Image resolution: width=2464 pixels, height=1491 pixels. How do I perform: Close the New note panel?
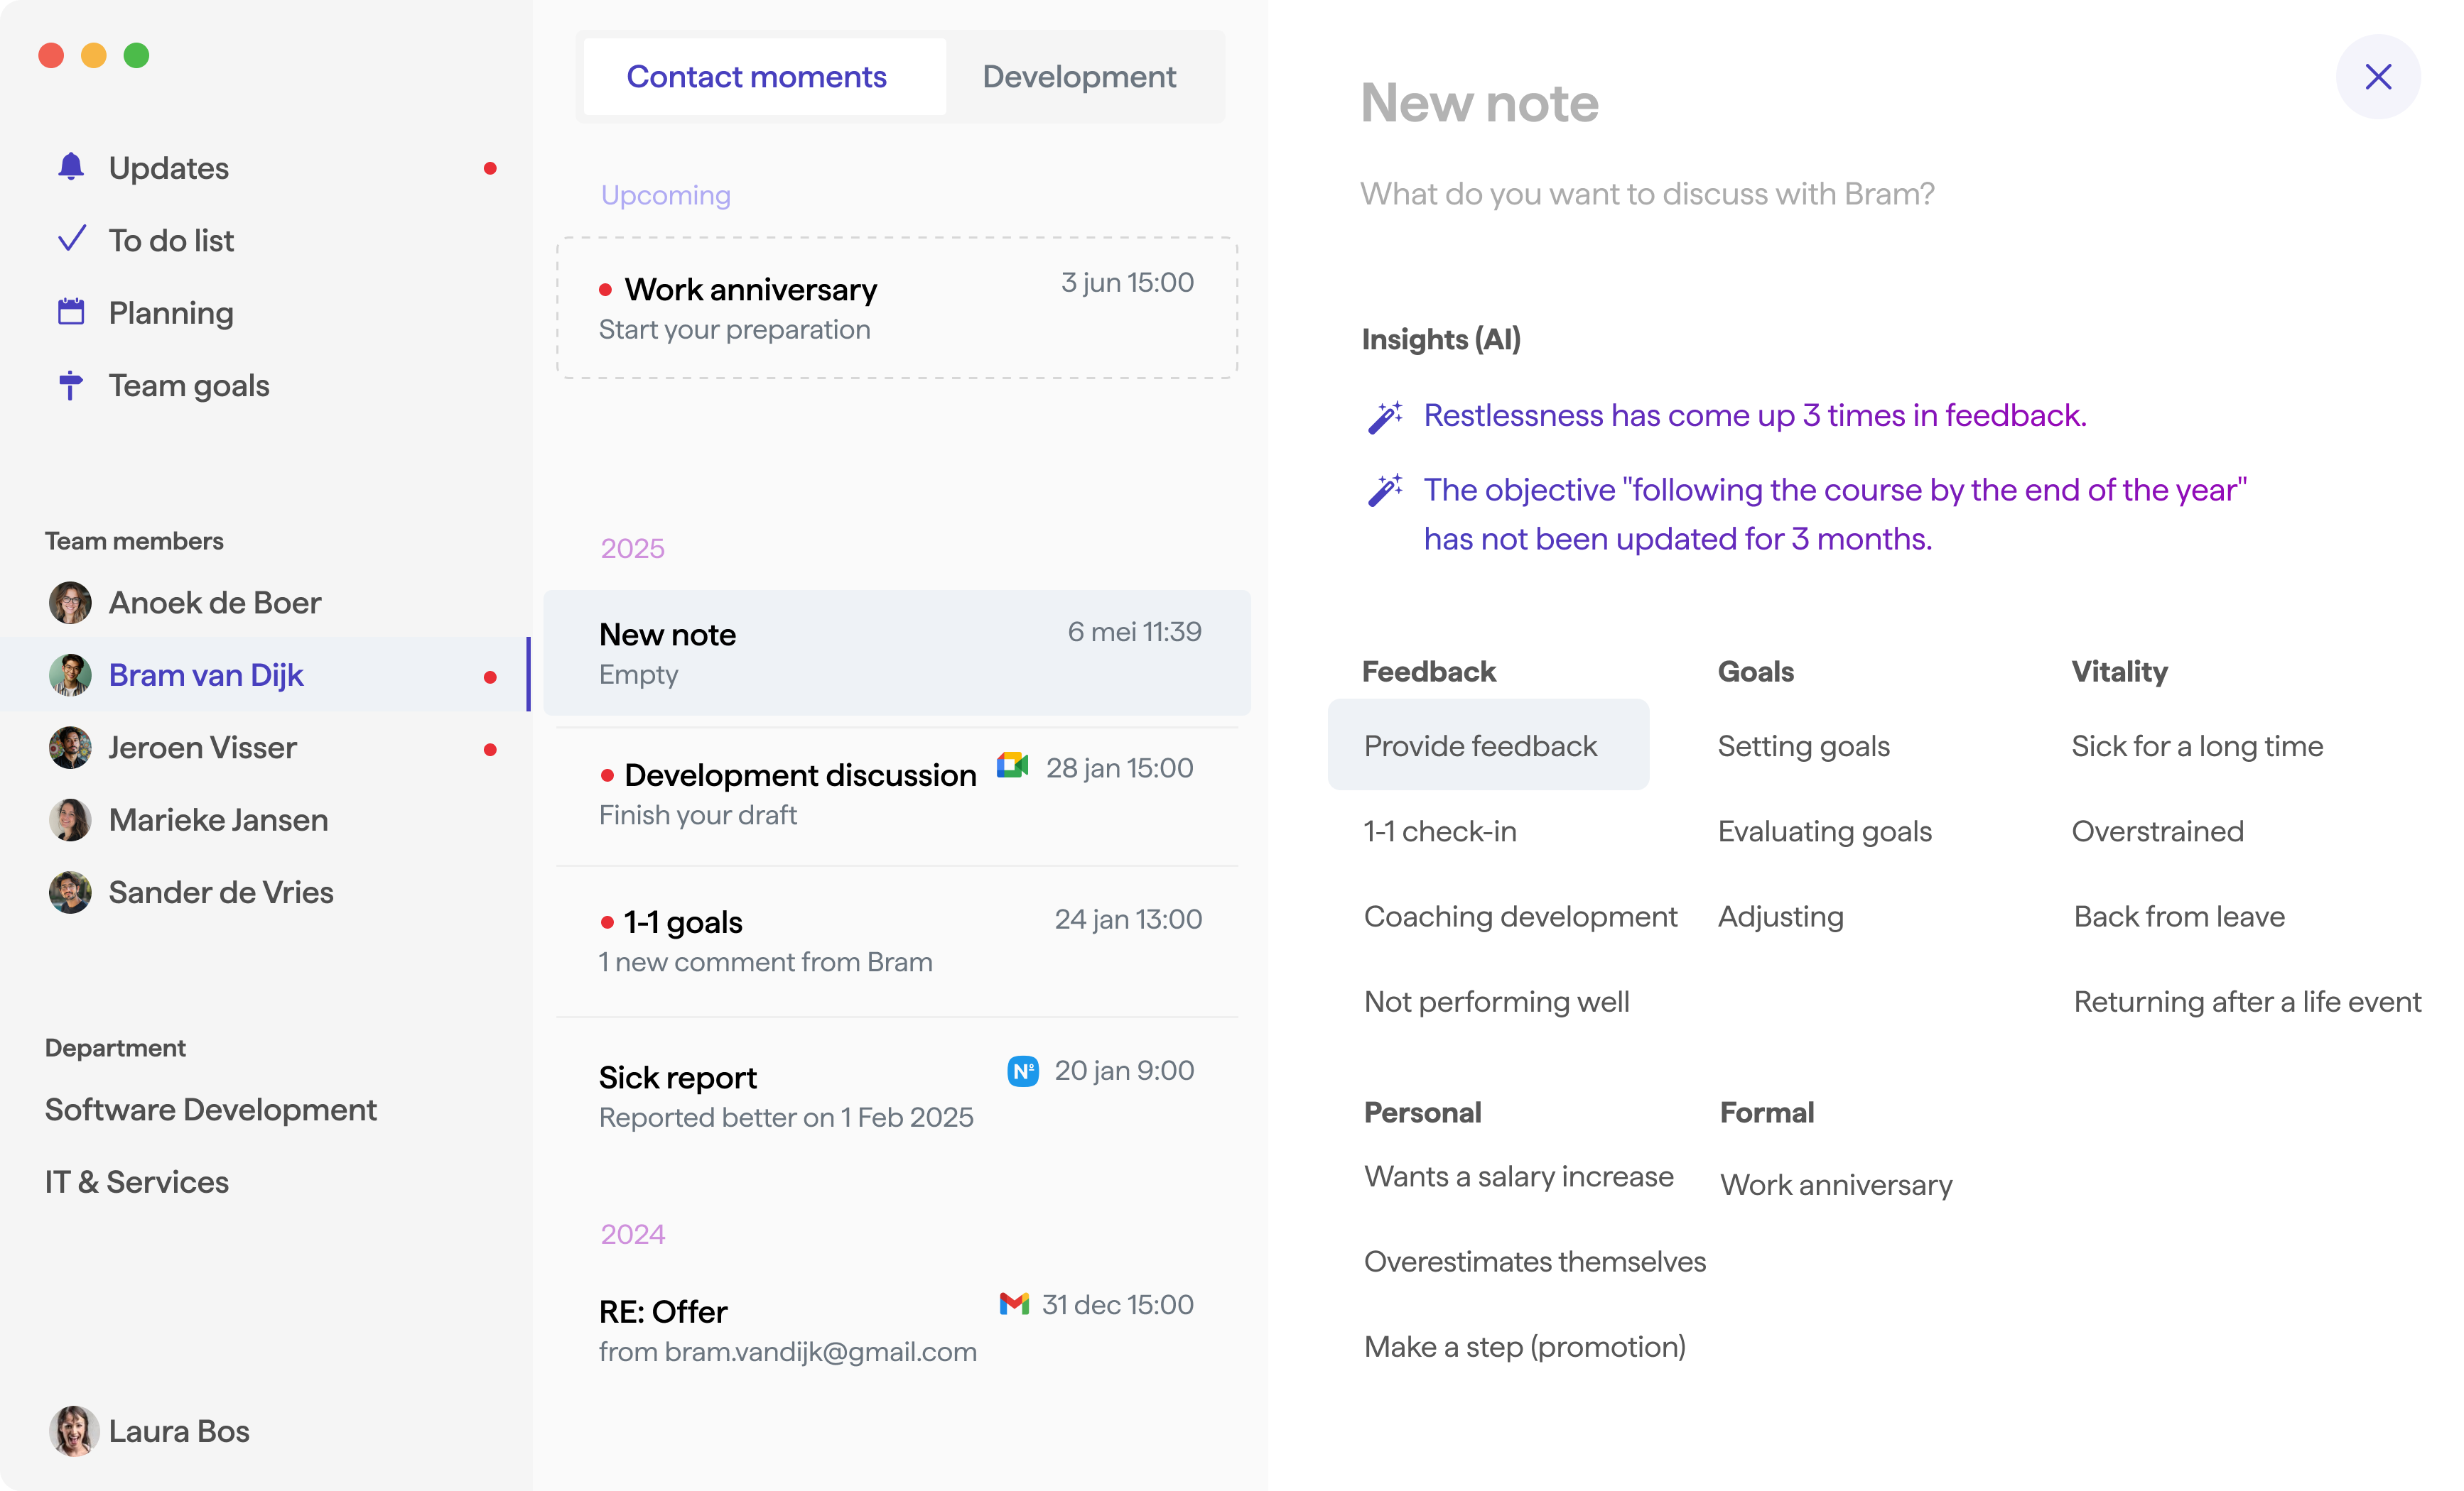point(2377,77)
